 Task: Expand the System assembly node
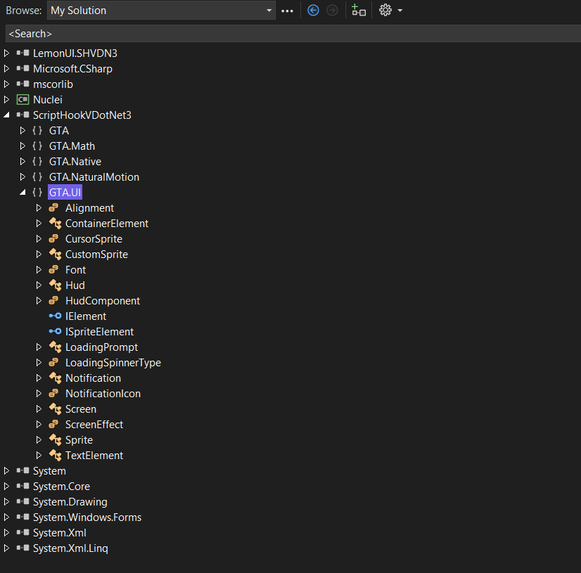point(6,471)
